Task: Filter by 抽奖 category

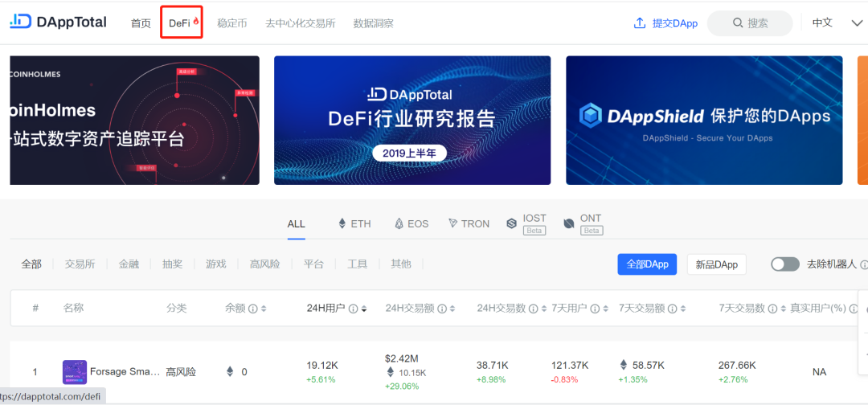Action: pos(172,264)
